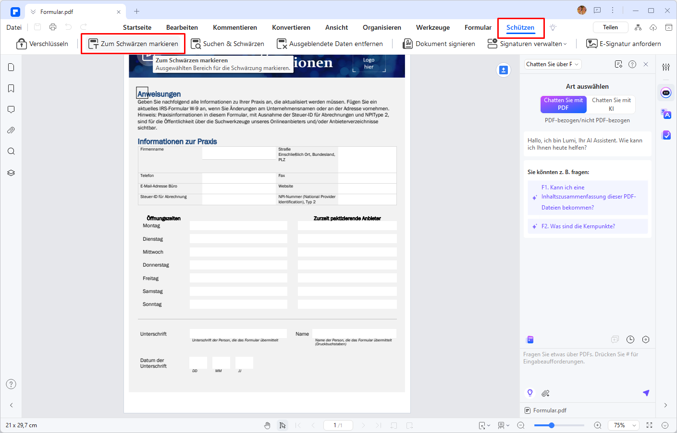Open the Kommentieren tab
This screenshot has height=433, width=677.
coord(235,27)
